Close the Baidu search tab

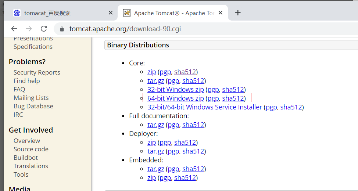[x=111, y=13]
